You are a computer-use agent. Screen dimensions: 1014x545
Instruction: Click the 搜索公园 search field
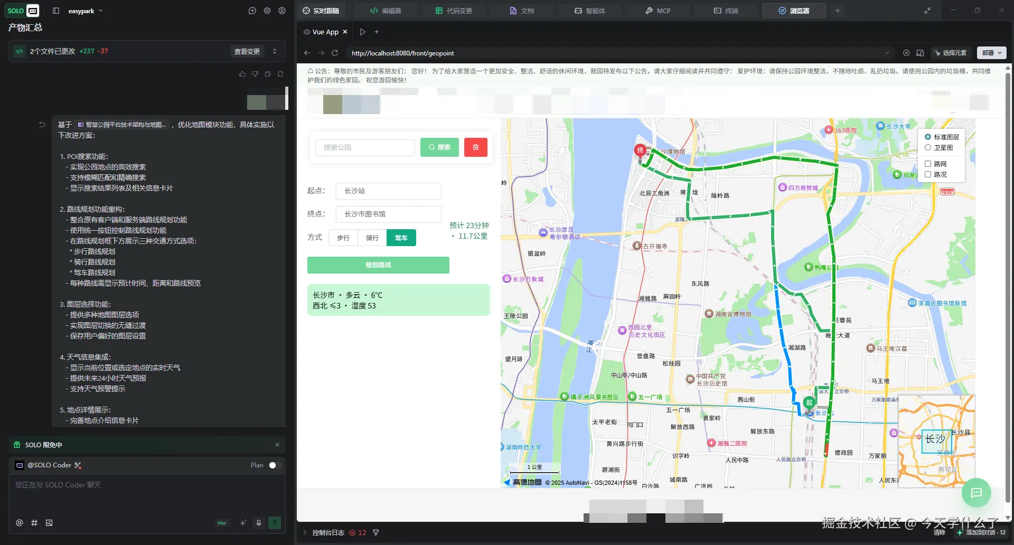click(x=365, y=147)
